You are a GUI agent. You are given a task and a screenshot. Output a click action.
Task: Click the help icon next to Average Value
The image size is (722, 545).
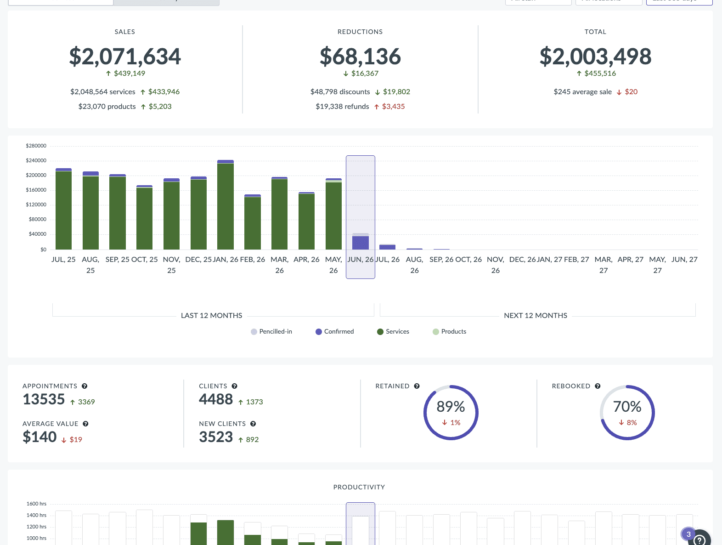(85, 424)
